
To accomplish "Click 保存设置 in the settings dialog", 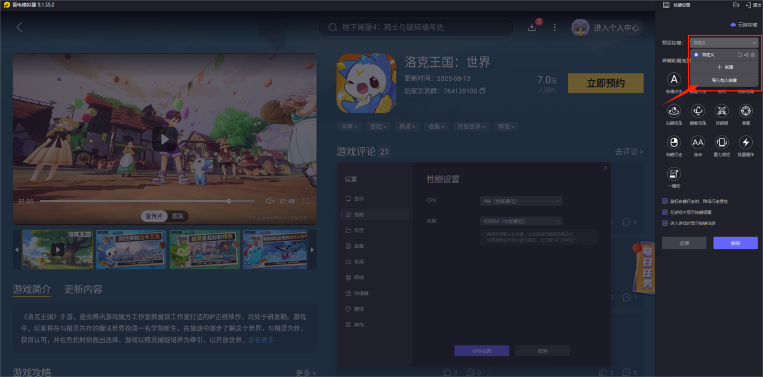I will 481,351.
